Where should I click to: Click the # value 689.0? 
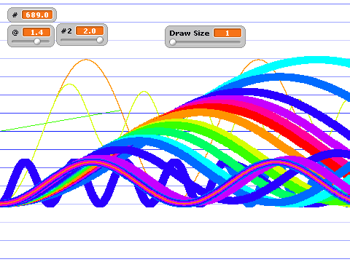[x=37, y=15]
